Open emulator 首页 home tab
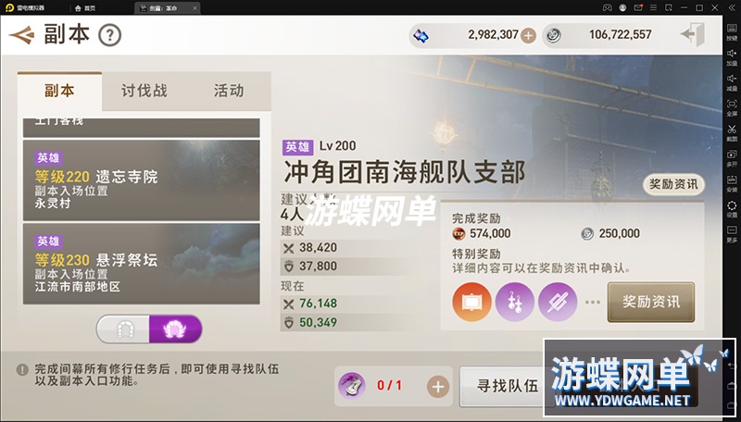Viewport: 741px width, 422px height. click(x=85, y=8)
